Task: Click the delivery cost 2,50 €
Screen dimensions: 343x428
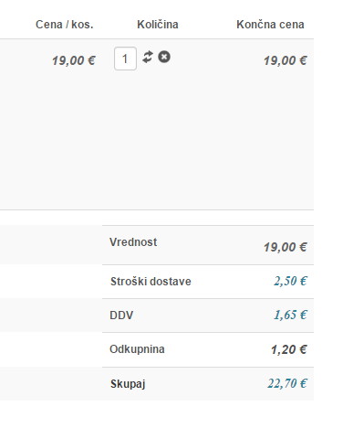Action: pyautogui.click(x=290, y=281)
